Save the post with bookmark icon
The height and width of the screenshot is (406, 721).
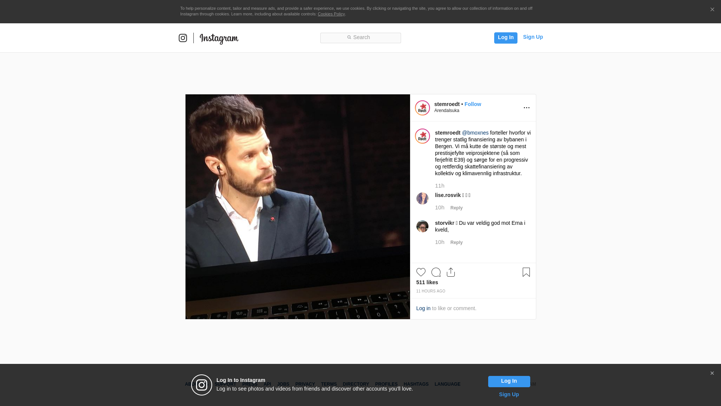pyautogui.click(x=526, y=272)
